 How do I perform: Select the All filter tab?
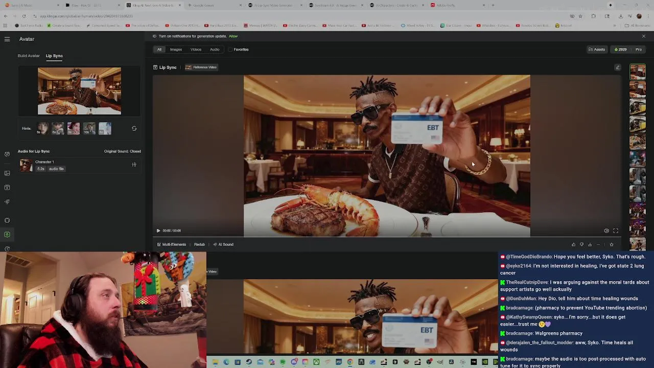point(159,50)
